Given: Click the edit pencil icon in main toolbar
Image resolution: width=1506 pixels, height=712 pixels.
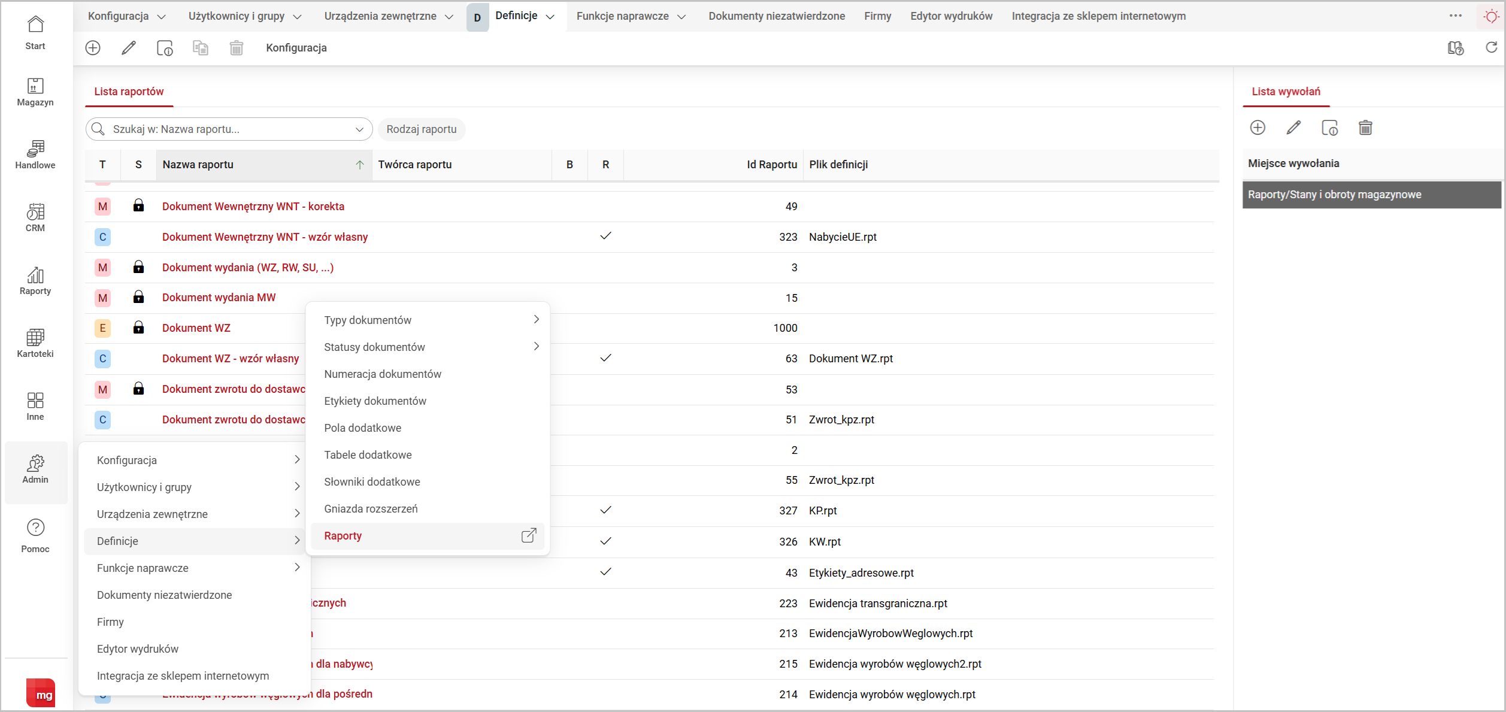Looking at the screenshot, I should [x=129, y=48].
